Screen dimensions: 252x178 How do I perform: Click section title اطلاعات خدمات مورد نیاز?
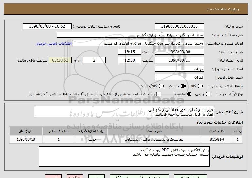pyautogui.click(x=219, y=122)
